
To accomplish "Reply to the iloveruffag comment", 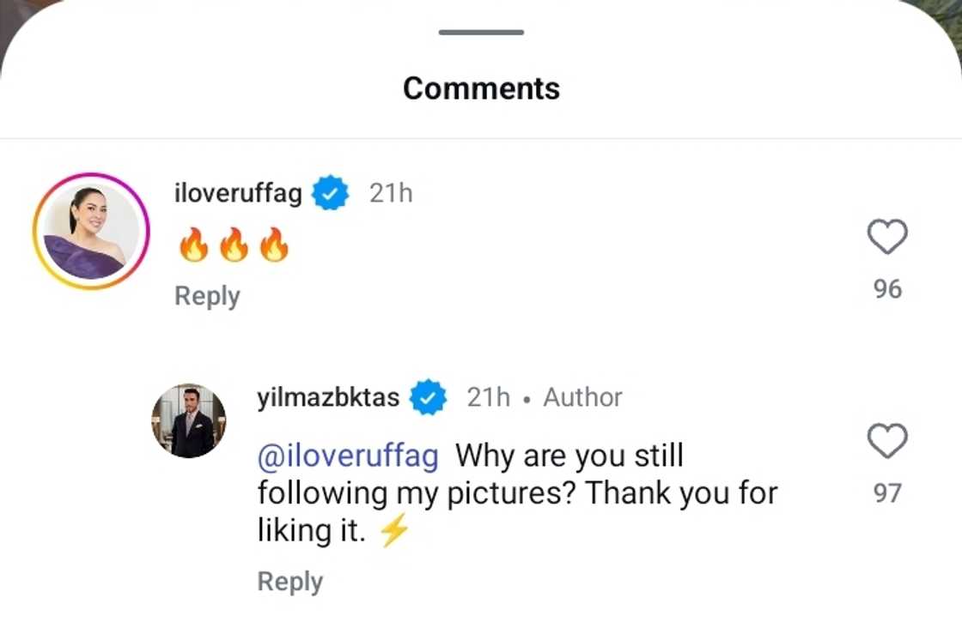I will point(207,296).
